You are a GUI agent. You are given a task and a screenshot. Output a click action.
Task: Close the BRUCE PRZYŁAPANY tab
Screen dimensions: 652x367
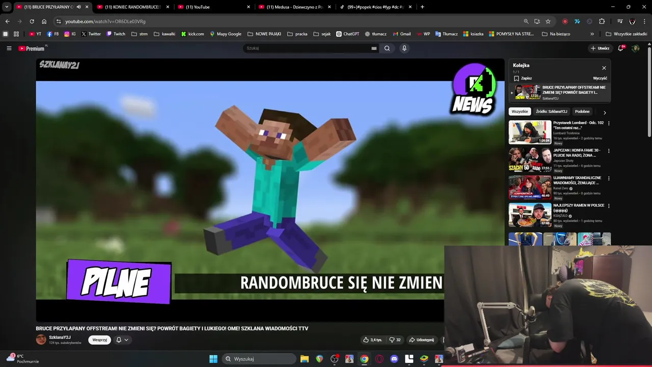coord(87,7)
